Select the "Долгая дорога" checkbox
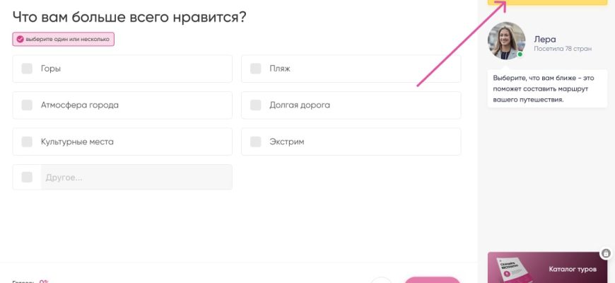615x283 pixels. point(256,105)
